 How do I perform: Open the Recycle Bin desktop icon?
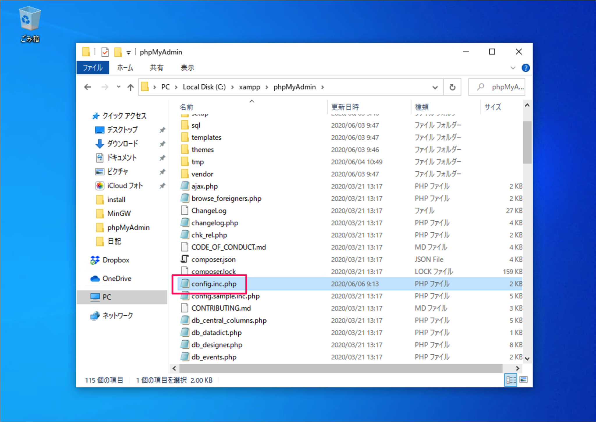30,25
